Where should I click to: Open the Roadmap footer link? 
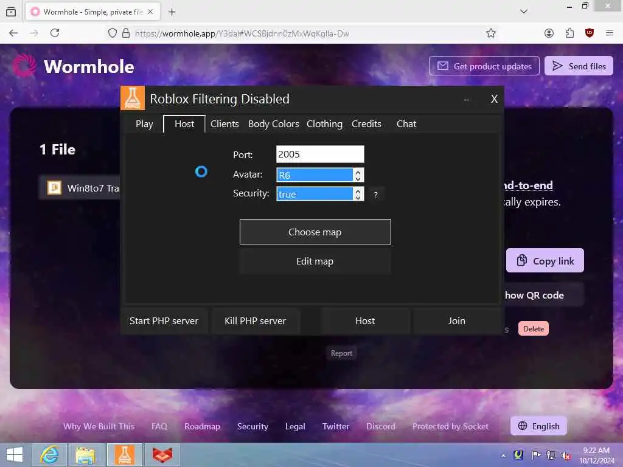click(x=202, y=426)
